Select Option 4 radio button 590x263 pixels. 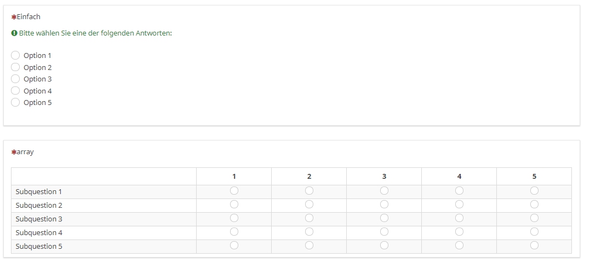(15, 91)
